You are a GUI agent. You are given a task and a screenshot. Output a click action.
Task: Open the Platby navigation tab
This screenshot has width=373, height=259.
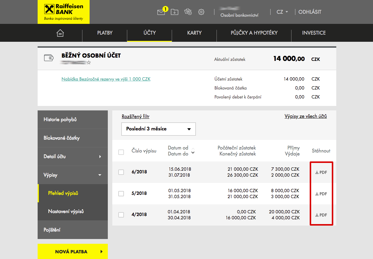point(105,33)
